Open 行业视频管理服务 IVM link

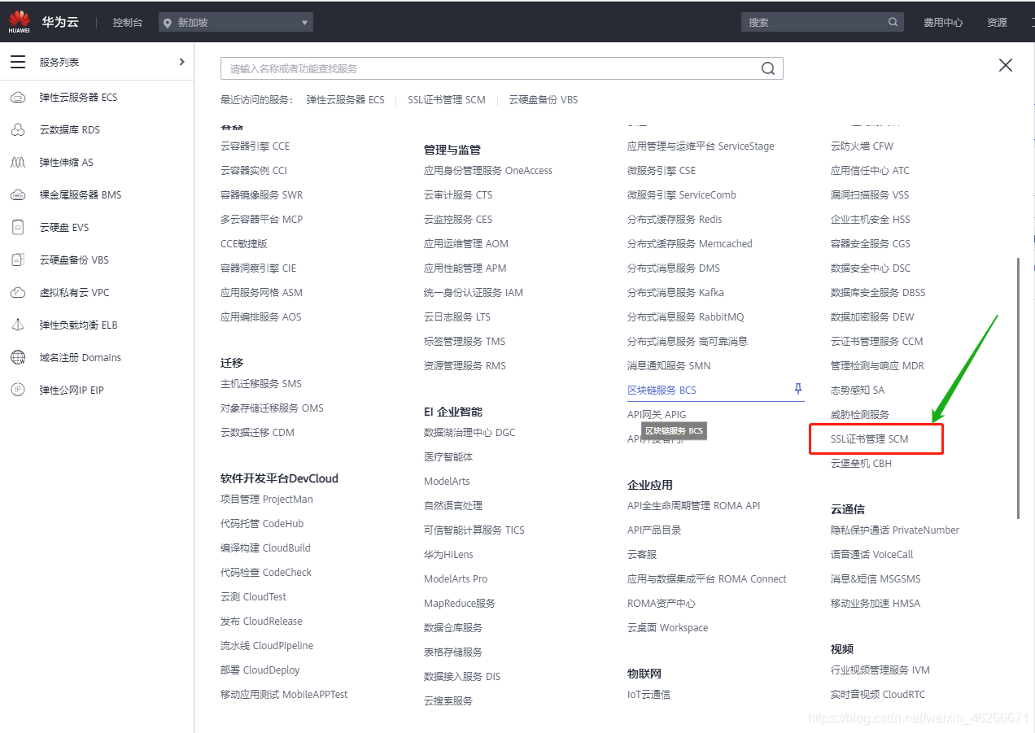coord(880,670)
